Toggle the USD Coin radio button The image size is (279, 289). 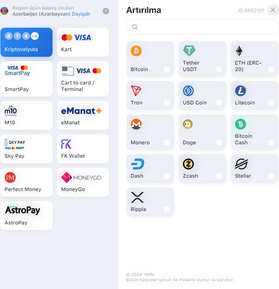pos(219,103)
